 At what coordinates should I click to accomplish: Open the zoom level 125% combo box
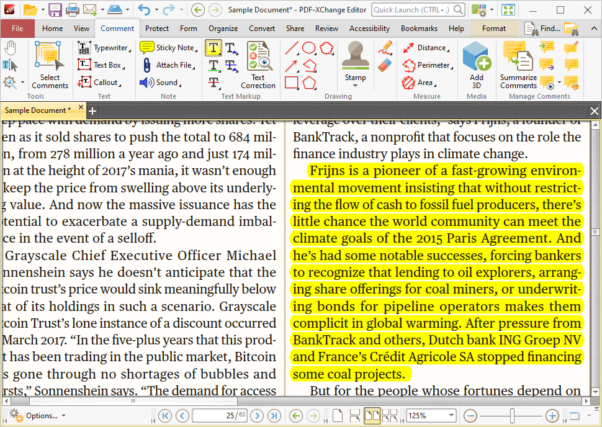pos(431,415)
